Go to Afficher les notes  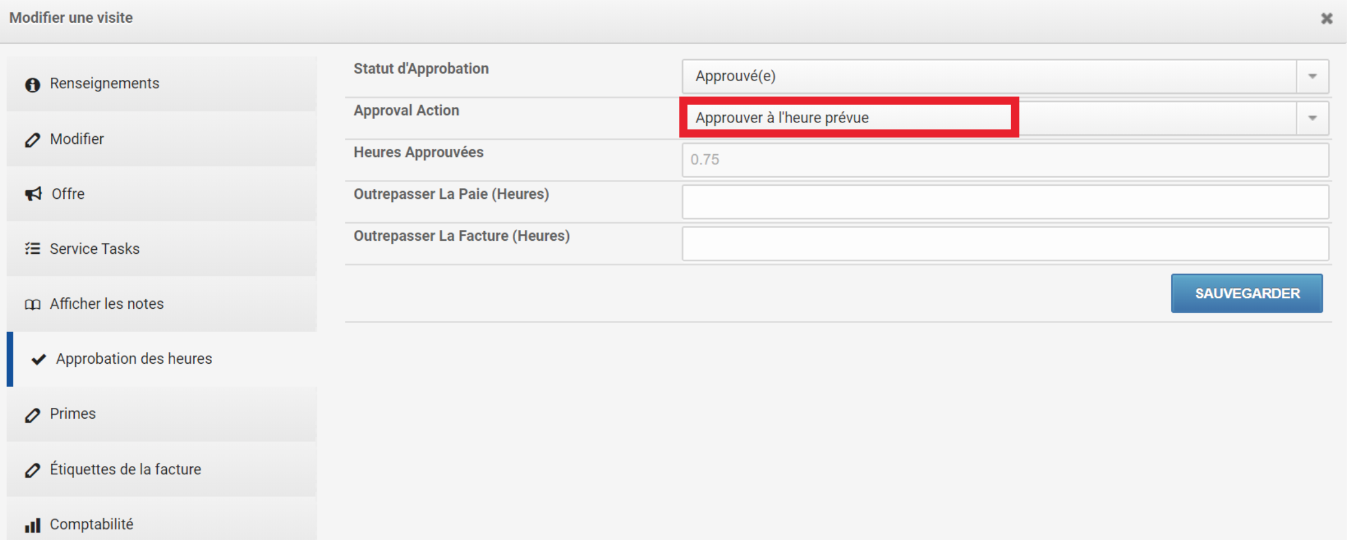(x=161, y=303)
